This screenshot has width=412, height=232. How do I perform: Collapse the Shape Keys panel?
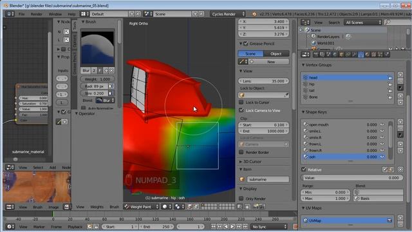303,111
